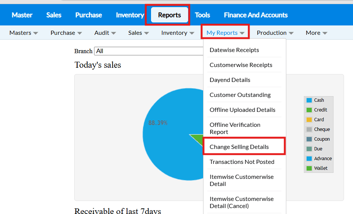
Task: Open the Purchase reports dropdown
Action: tap(66, 33)
